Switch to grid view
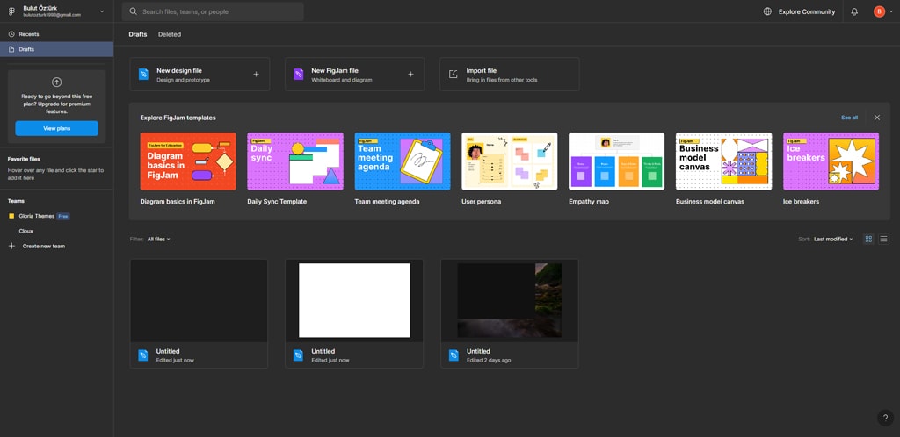The width and height of the screenshot is (900, 437). (x=868, y=239)
